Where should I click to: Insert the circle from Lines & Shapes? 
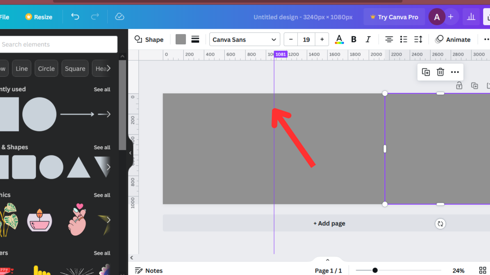point(51,167)
